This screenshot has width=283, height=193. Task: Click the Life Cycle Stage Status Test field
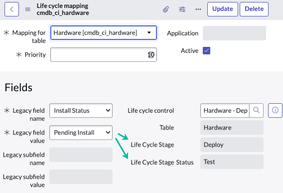tap(232, 162)
